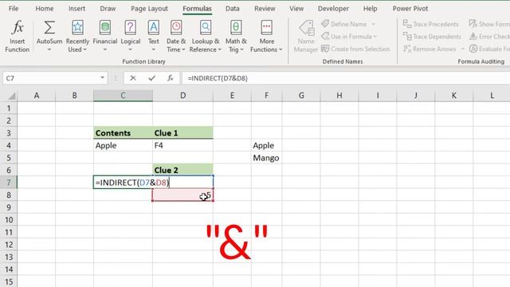
Task: Select column D header
Action: (182, 96)
